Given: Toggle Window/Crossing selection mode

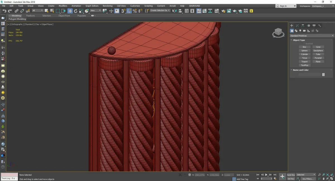Looking at the screenshot, I should click(x=64, y=11).
